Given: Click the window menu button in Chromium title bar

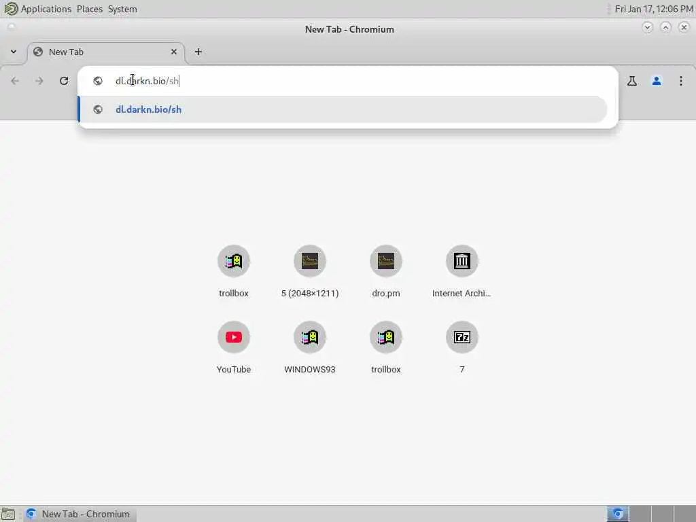Looking at the screenshot, I should [x=11, y=27].
